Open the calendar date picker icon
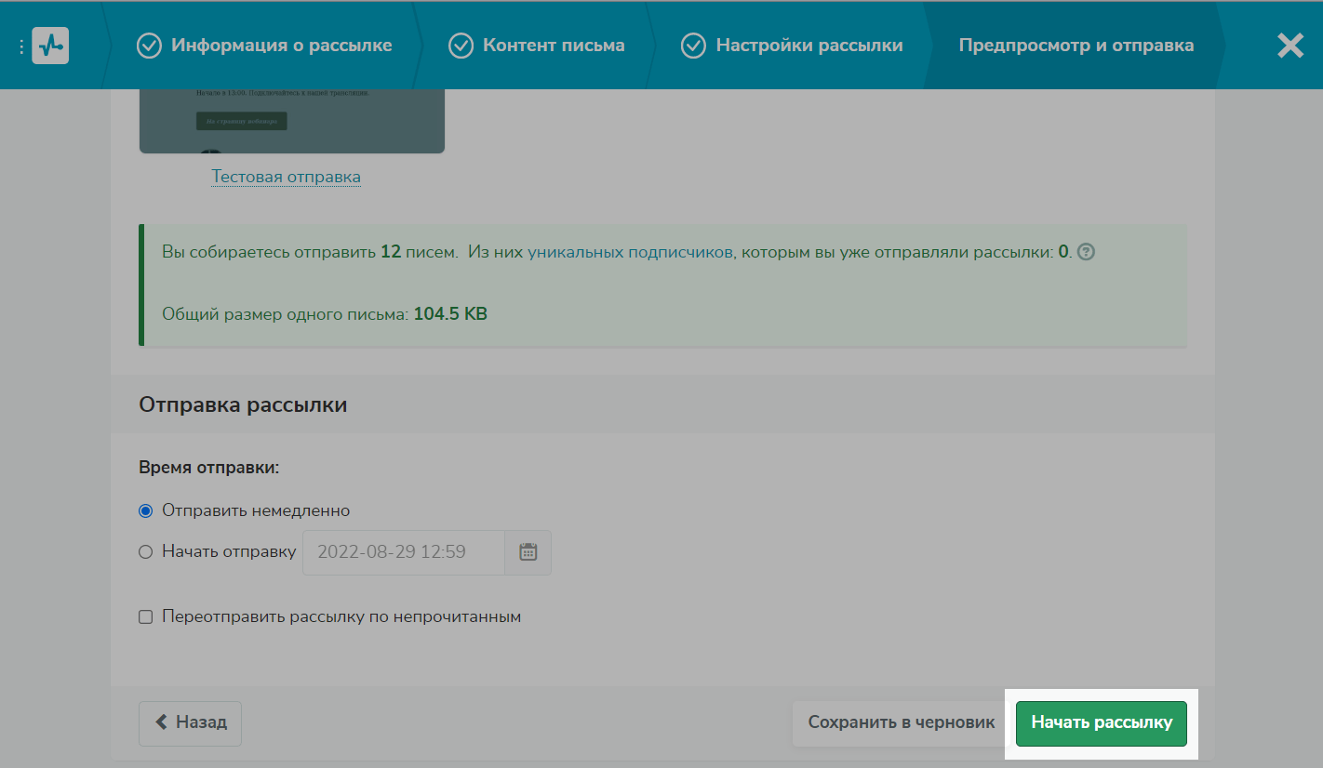Viewport: 1323px width, 768px height. coord(528,552)
